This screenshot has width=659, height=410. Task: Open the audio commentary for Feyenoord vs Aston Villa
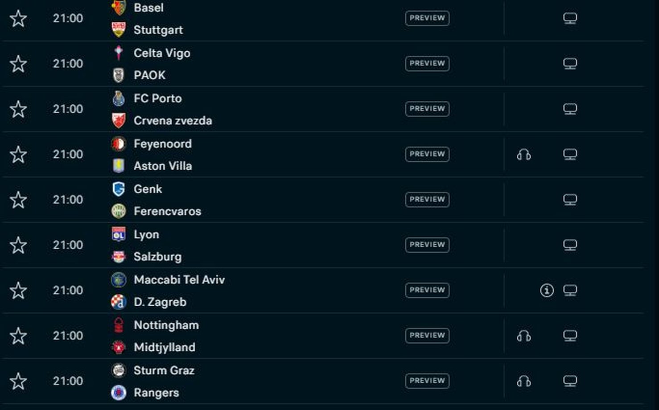tap(524, 155)
